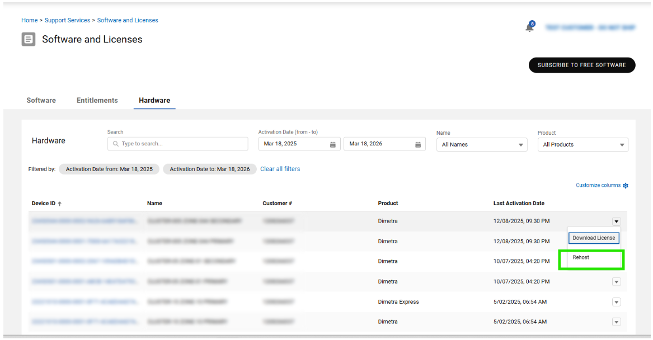This screenshot has height=340, width=653.
Task: Sort by Device ID arrow icon
Action: (x=59, y=204)
